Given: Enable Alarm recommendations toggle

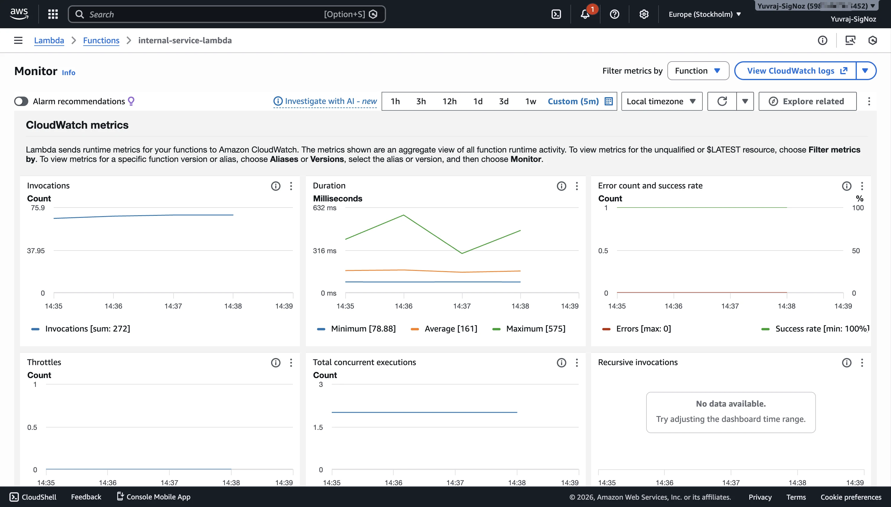Looking at the screenshot, I should [21, 101].
